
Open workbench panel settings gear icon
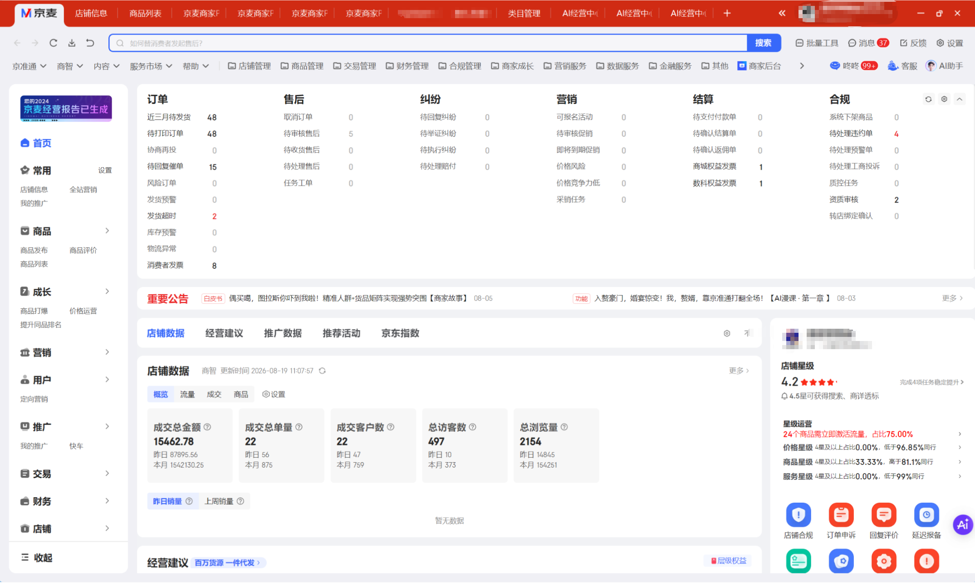[x=944, y=99]
